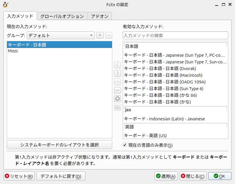Switch to 入力メソッド tab

(20, 16)
